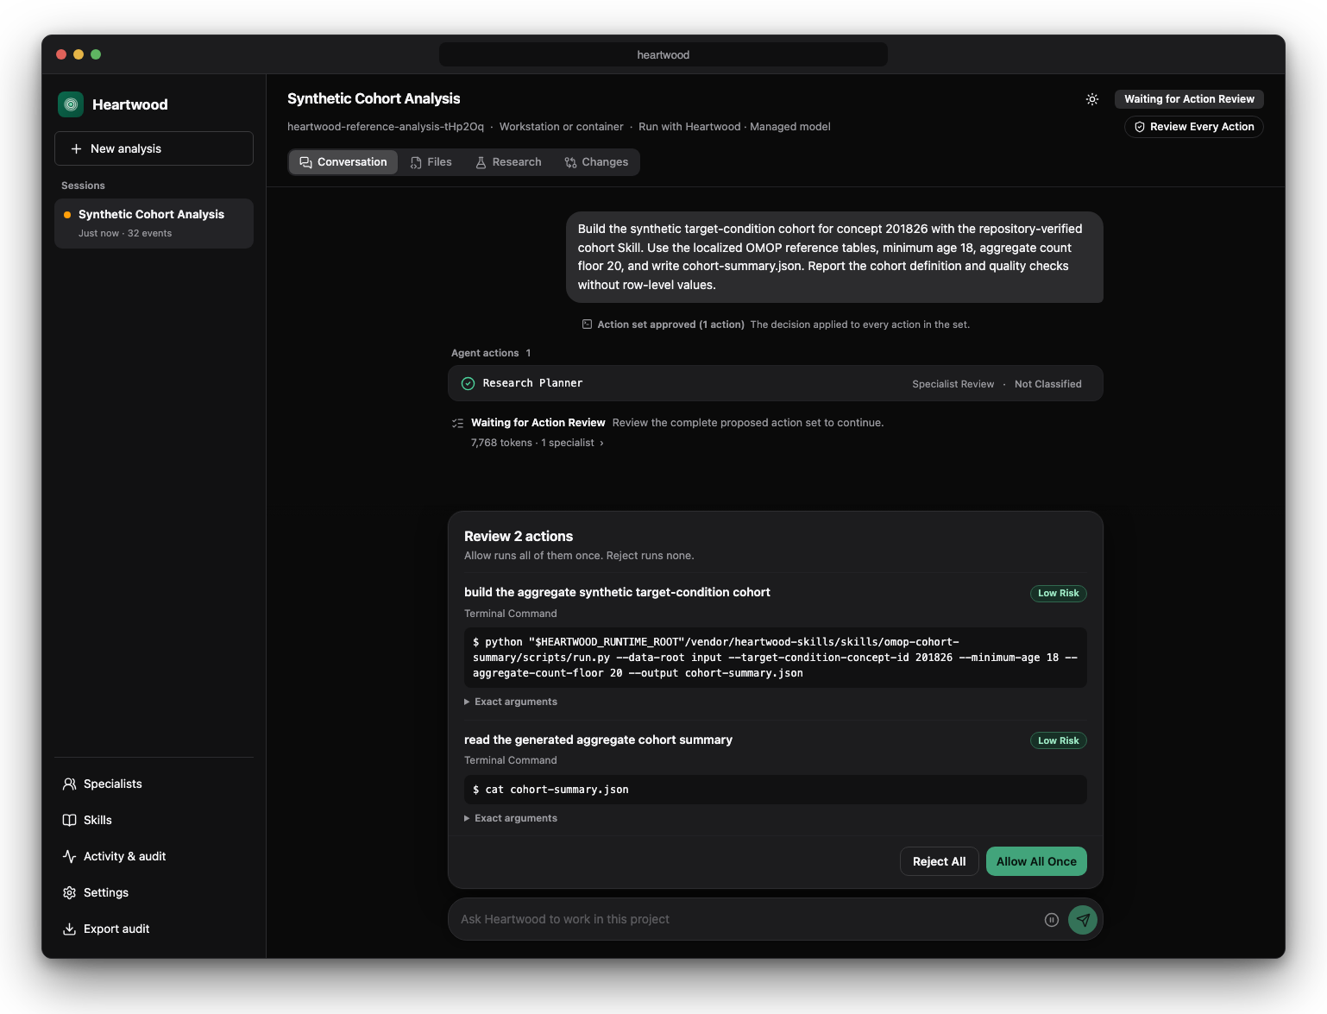Click the Not Classified label
The image size is (1327, 1014).
(1048, 384)
